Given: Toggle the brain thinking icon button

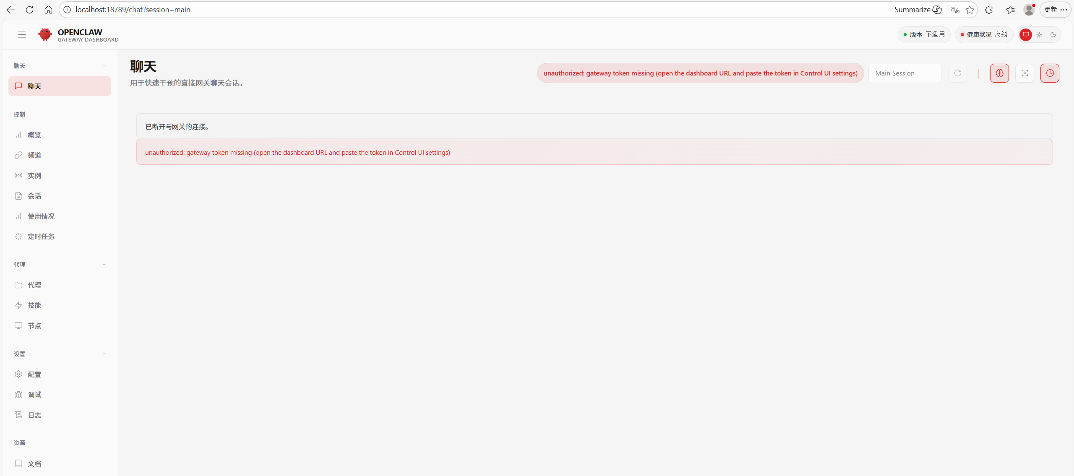Looking at the screenshot, I should tap(999, 73).
